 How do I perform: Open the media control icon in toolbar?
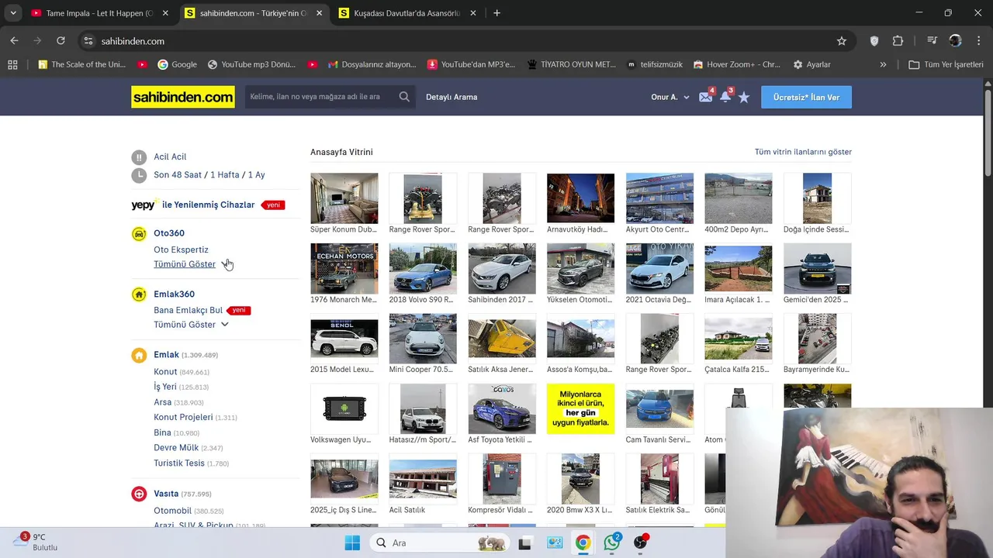[932, 41]
